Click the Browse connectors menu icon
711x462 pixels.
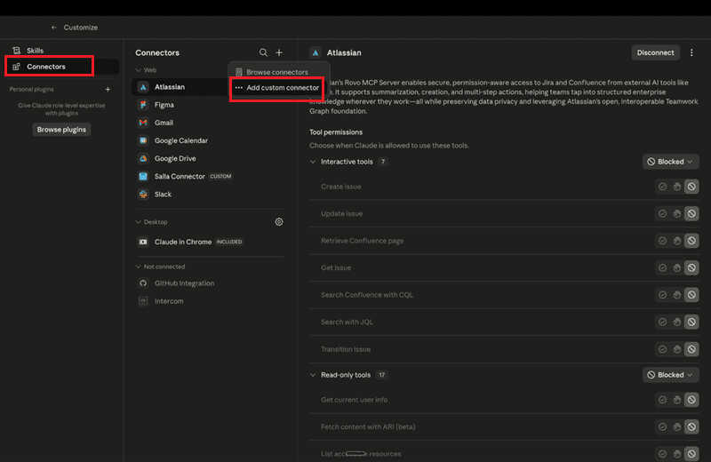tap(239, 72)
